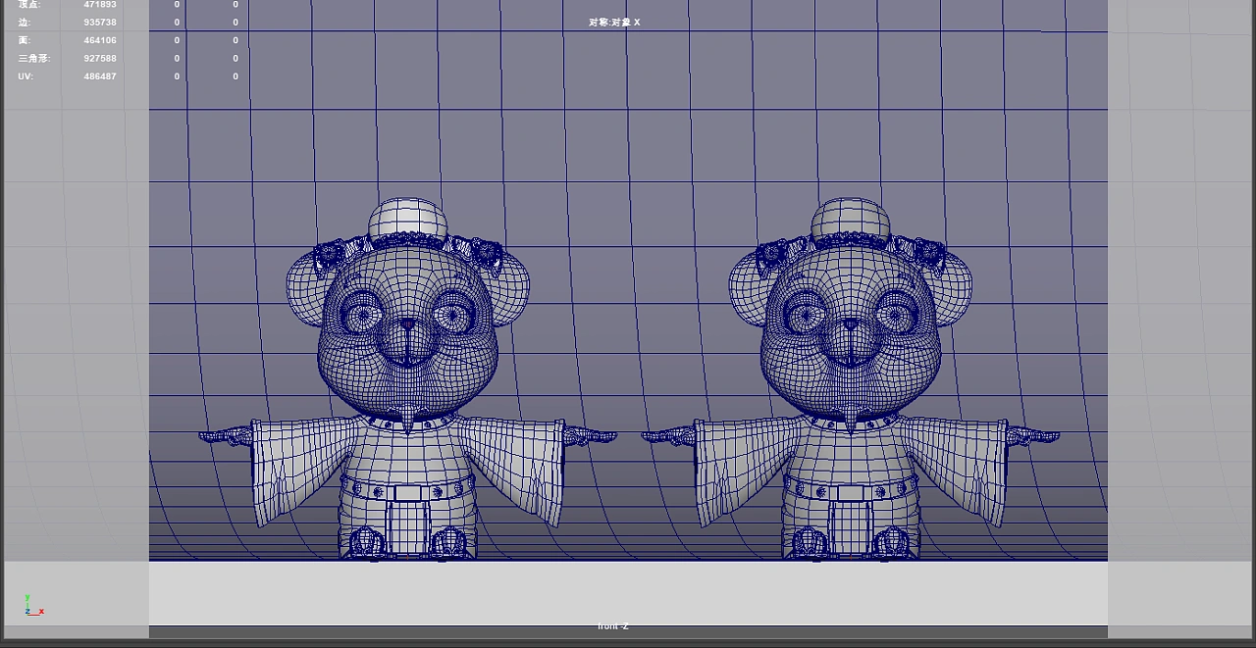Click the '对称:对象 X' symmetry label
This screenshot has height=648, width=1256.
[614, 23]
